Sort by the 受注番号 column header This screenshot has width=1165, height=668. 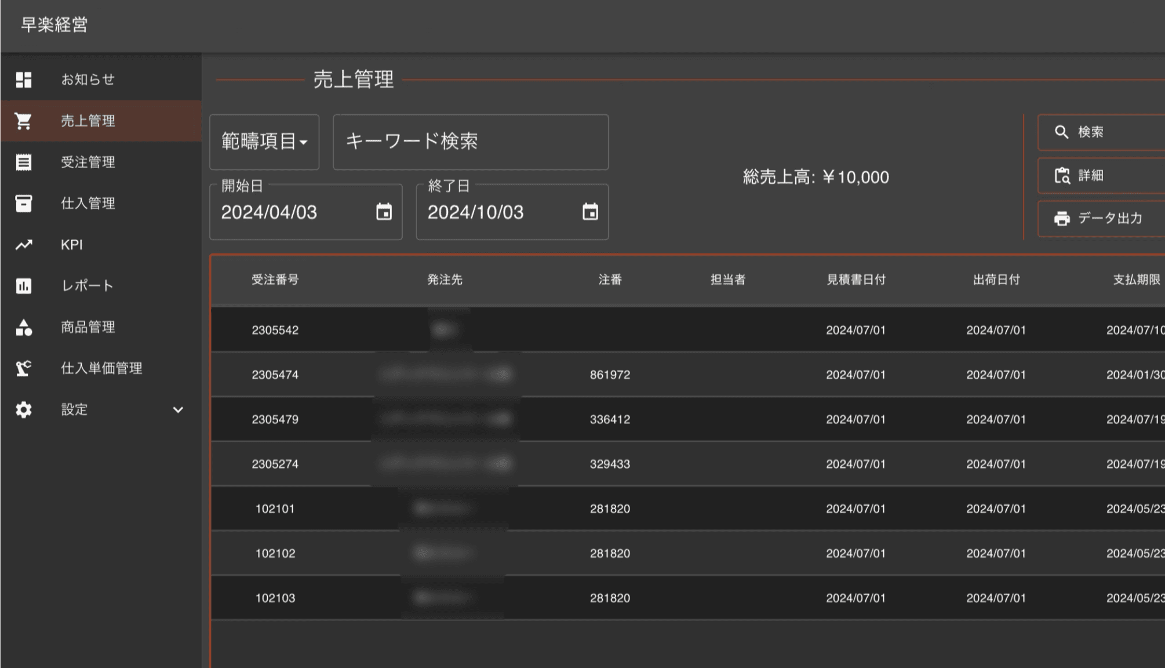tap(275, 280)
